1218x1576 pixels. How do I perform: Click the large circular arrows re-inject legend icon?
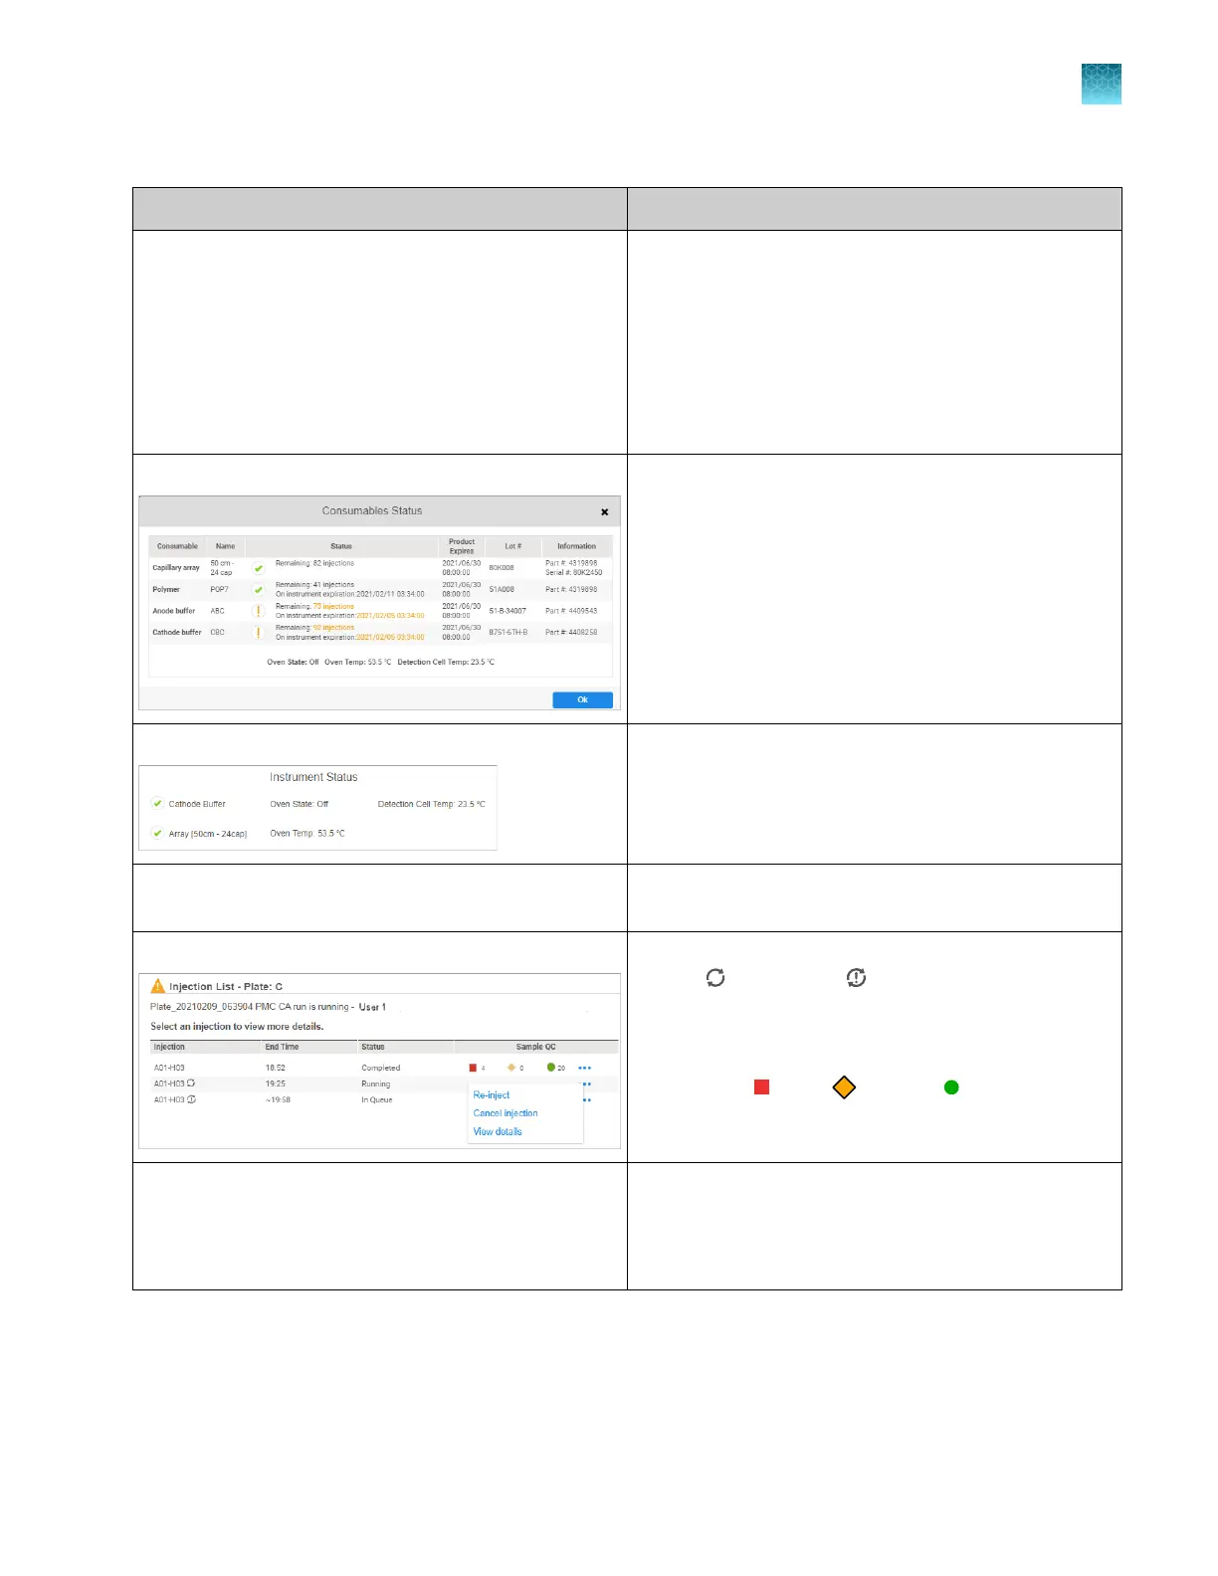point(715,978)
